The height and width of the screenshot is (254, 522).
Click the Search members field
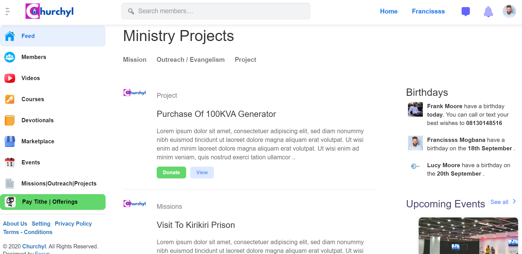216,11
